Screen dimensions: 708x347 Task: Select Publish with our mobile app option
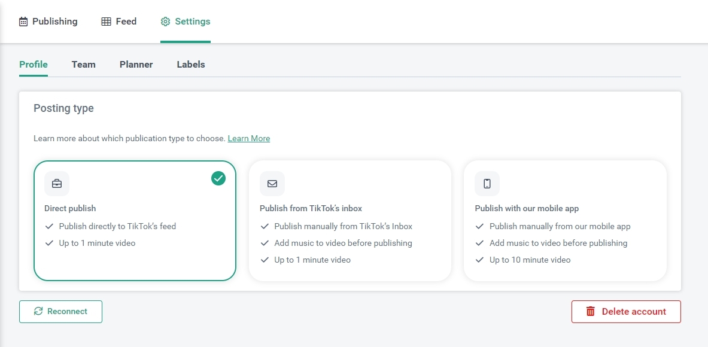point(566,221)
